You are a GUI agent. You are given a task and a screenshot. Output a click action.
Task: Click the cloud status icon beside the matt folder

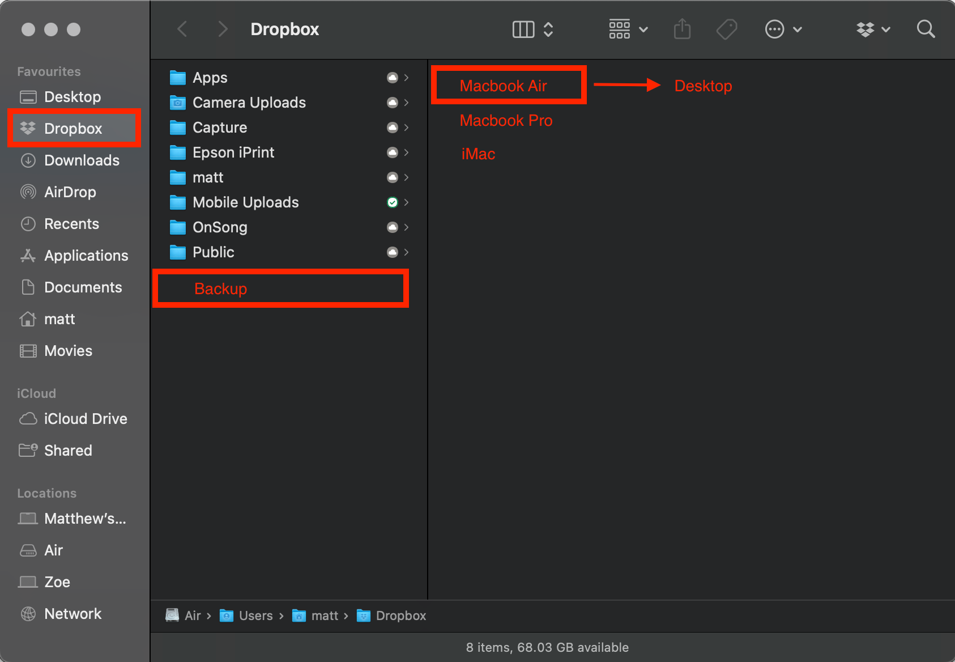coord(392,177)
